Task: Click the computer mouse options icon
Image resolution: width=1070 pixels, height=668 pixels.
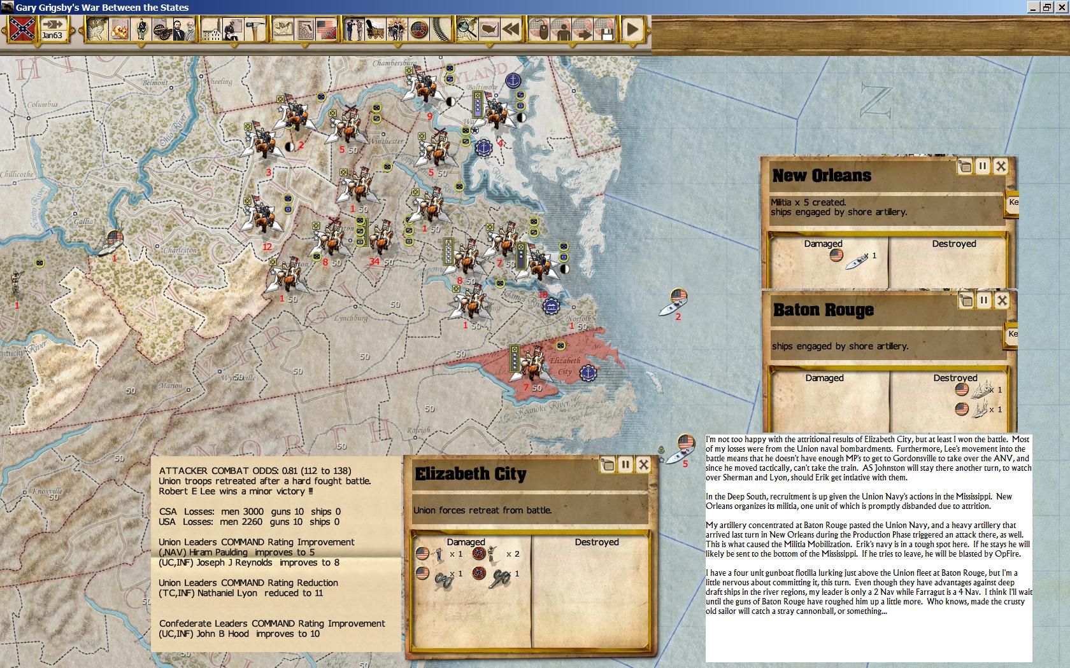Action: (x=539, y=29)
